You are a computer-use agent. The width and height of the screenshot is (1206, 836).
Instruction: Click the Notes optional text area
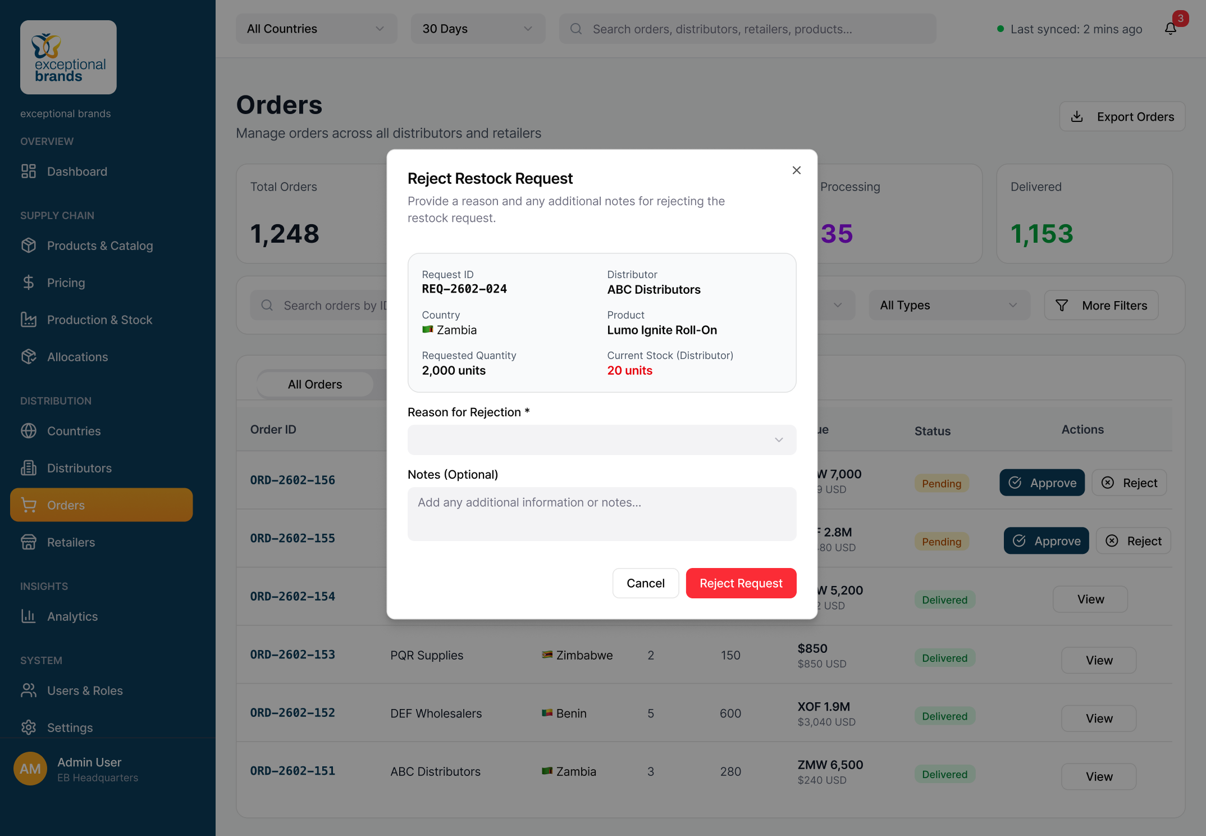pos(602,514)
